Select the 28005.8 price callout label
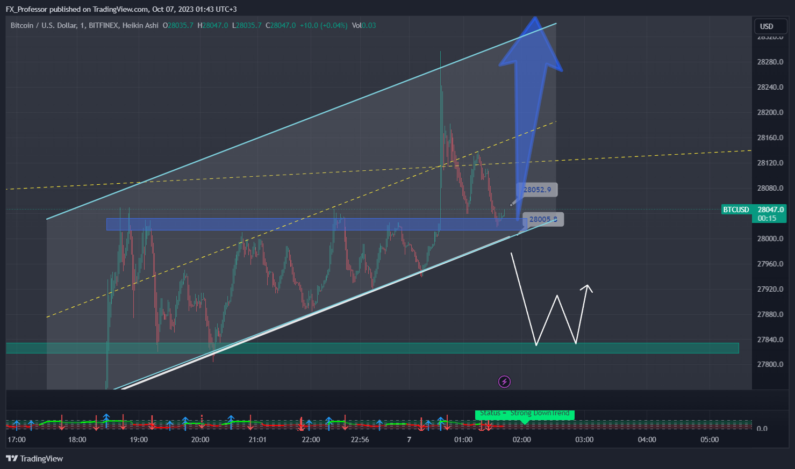 tap(543, 219)
